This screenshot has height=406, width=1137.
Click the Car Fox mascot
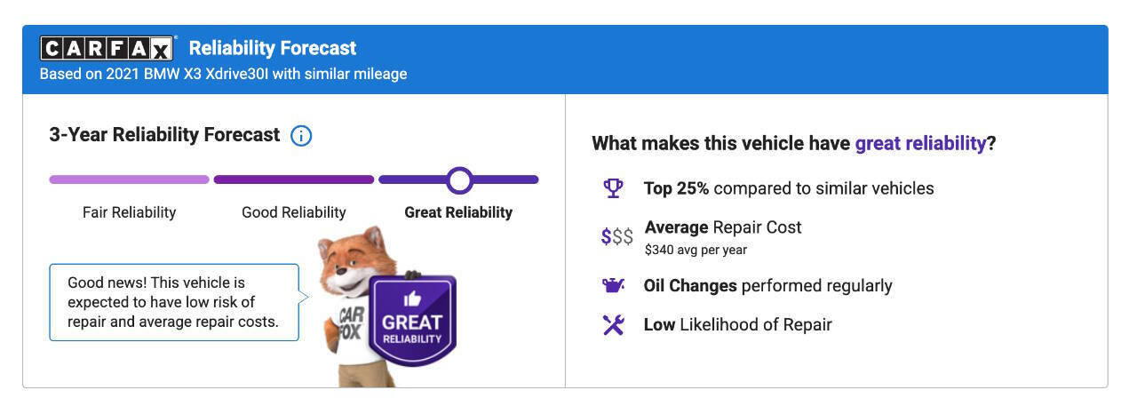pyautogui.click(x=351, y=293)
